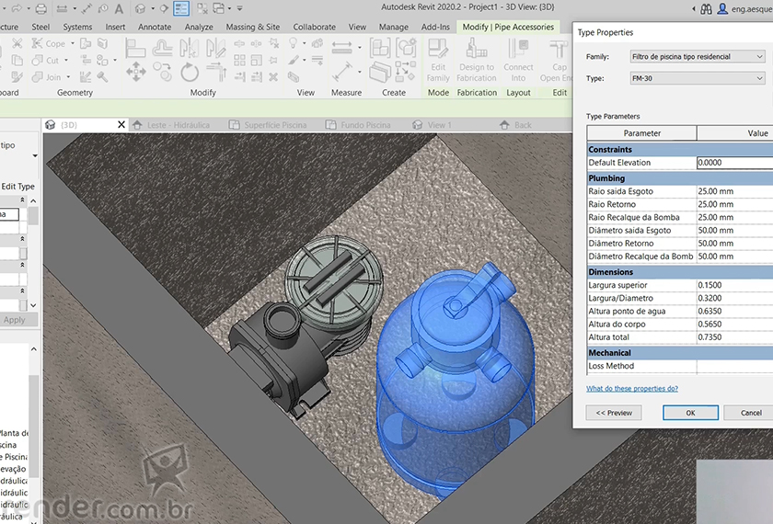Viewport: 773px width, 524px height.
Task: Select the Text tool 'A' icon
Action: (x=119, y=8)
